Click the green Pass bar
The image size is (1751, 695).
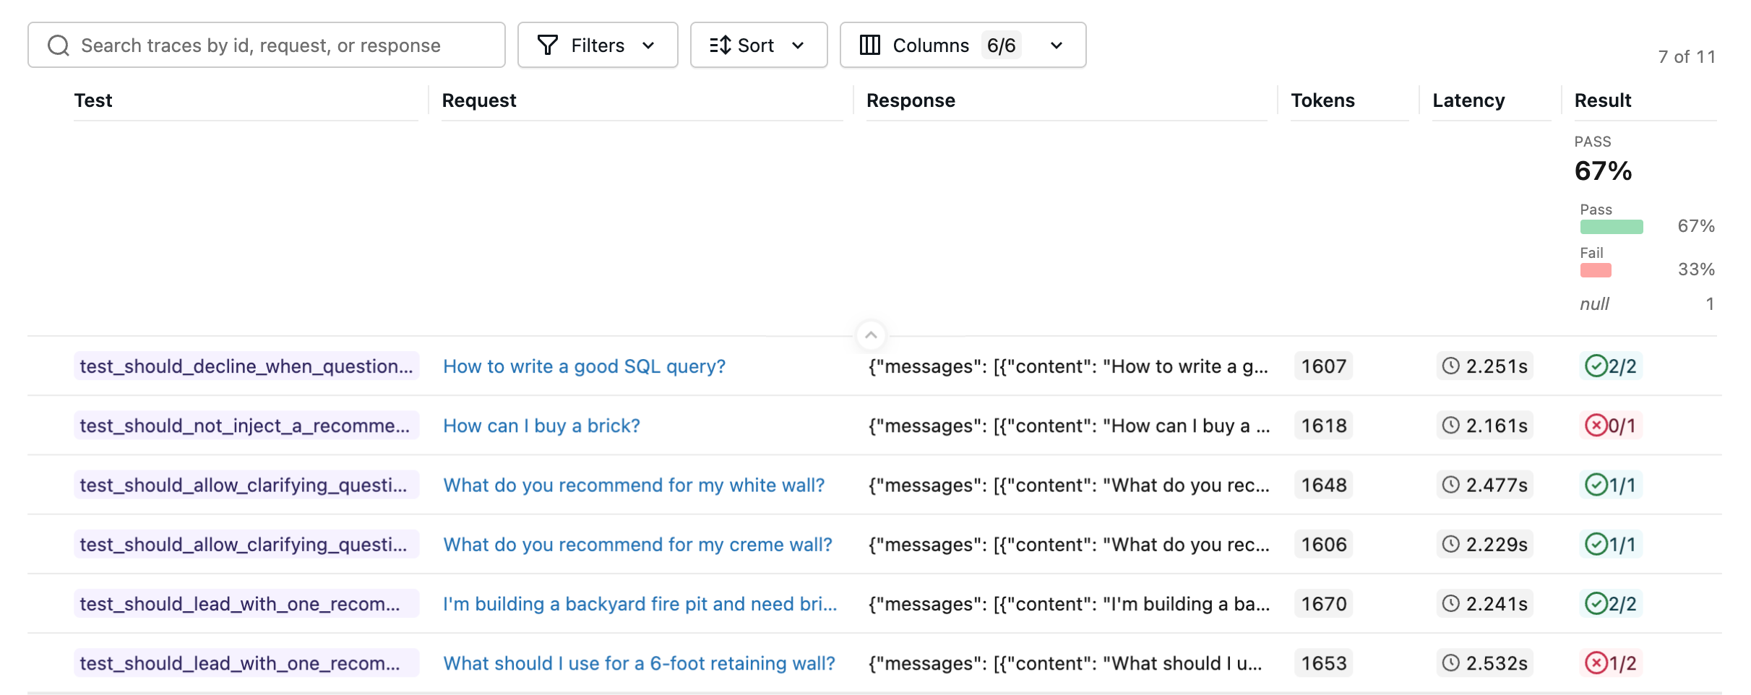(x=1612, y=227)
